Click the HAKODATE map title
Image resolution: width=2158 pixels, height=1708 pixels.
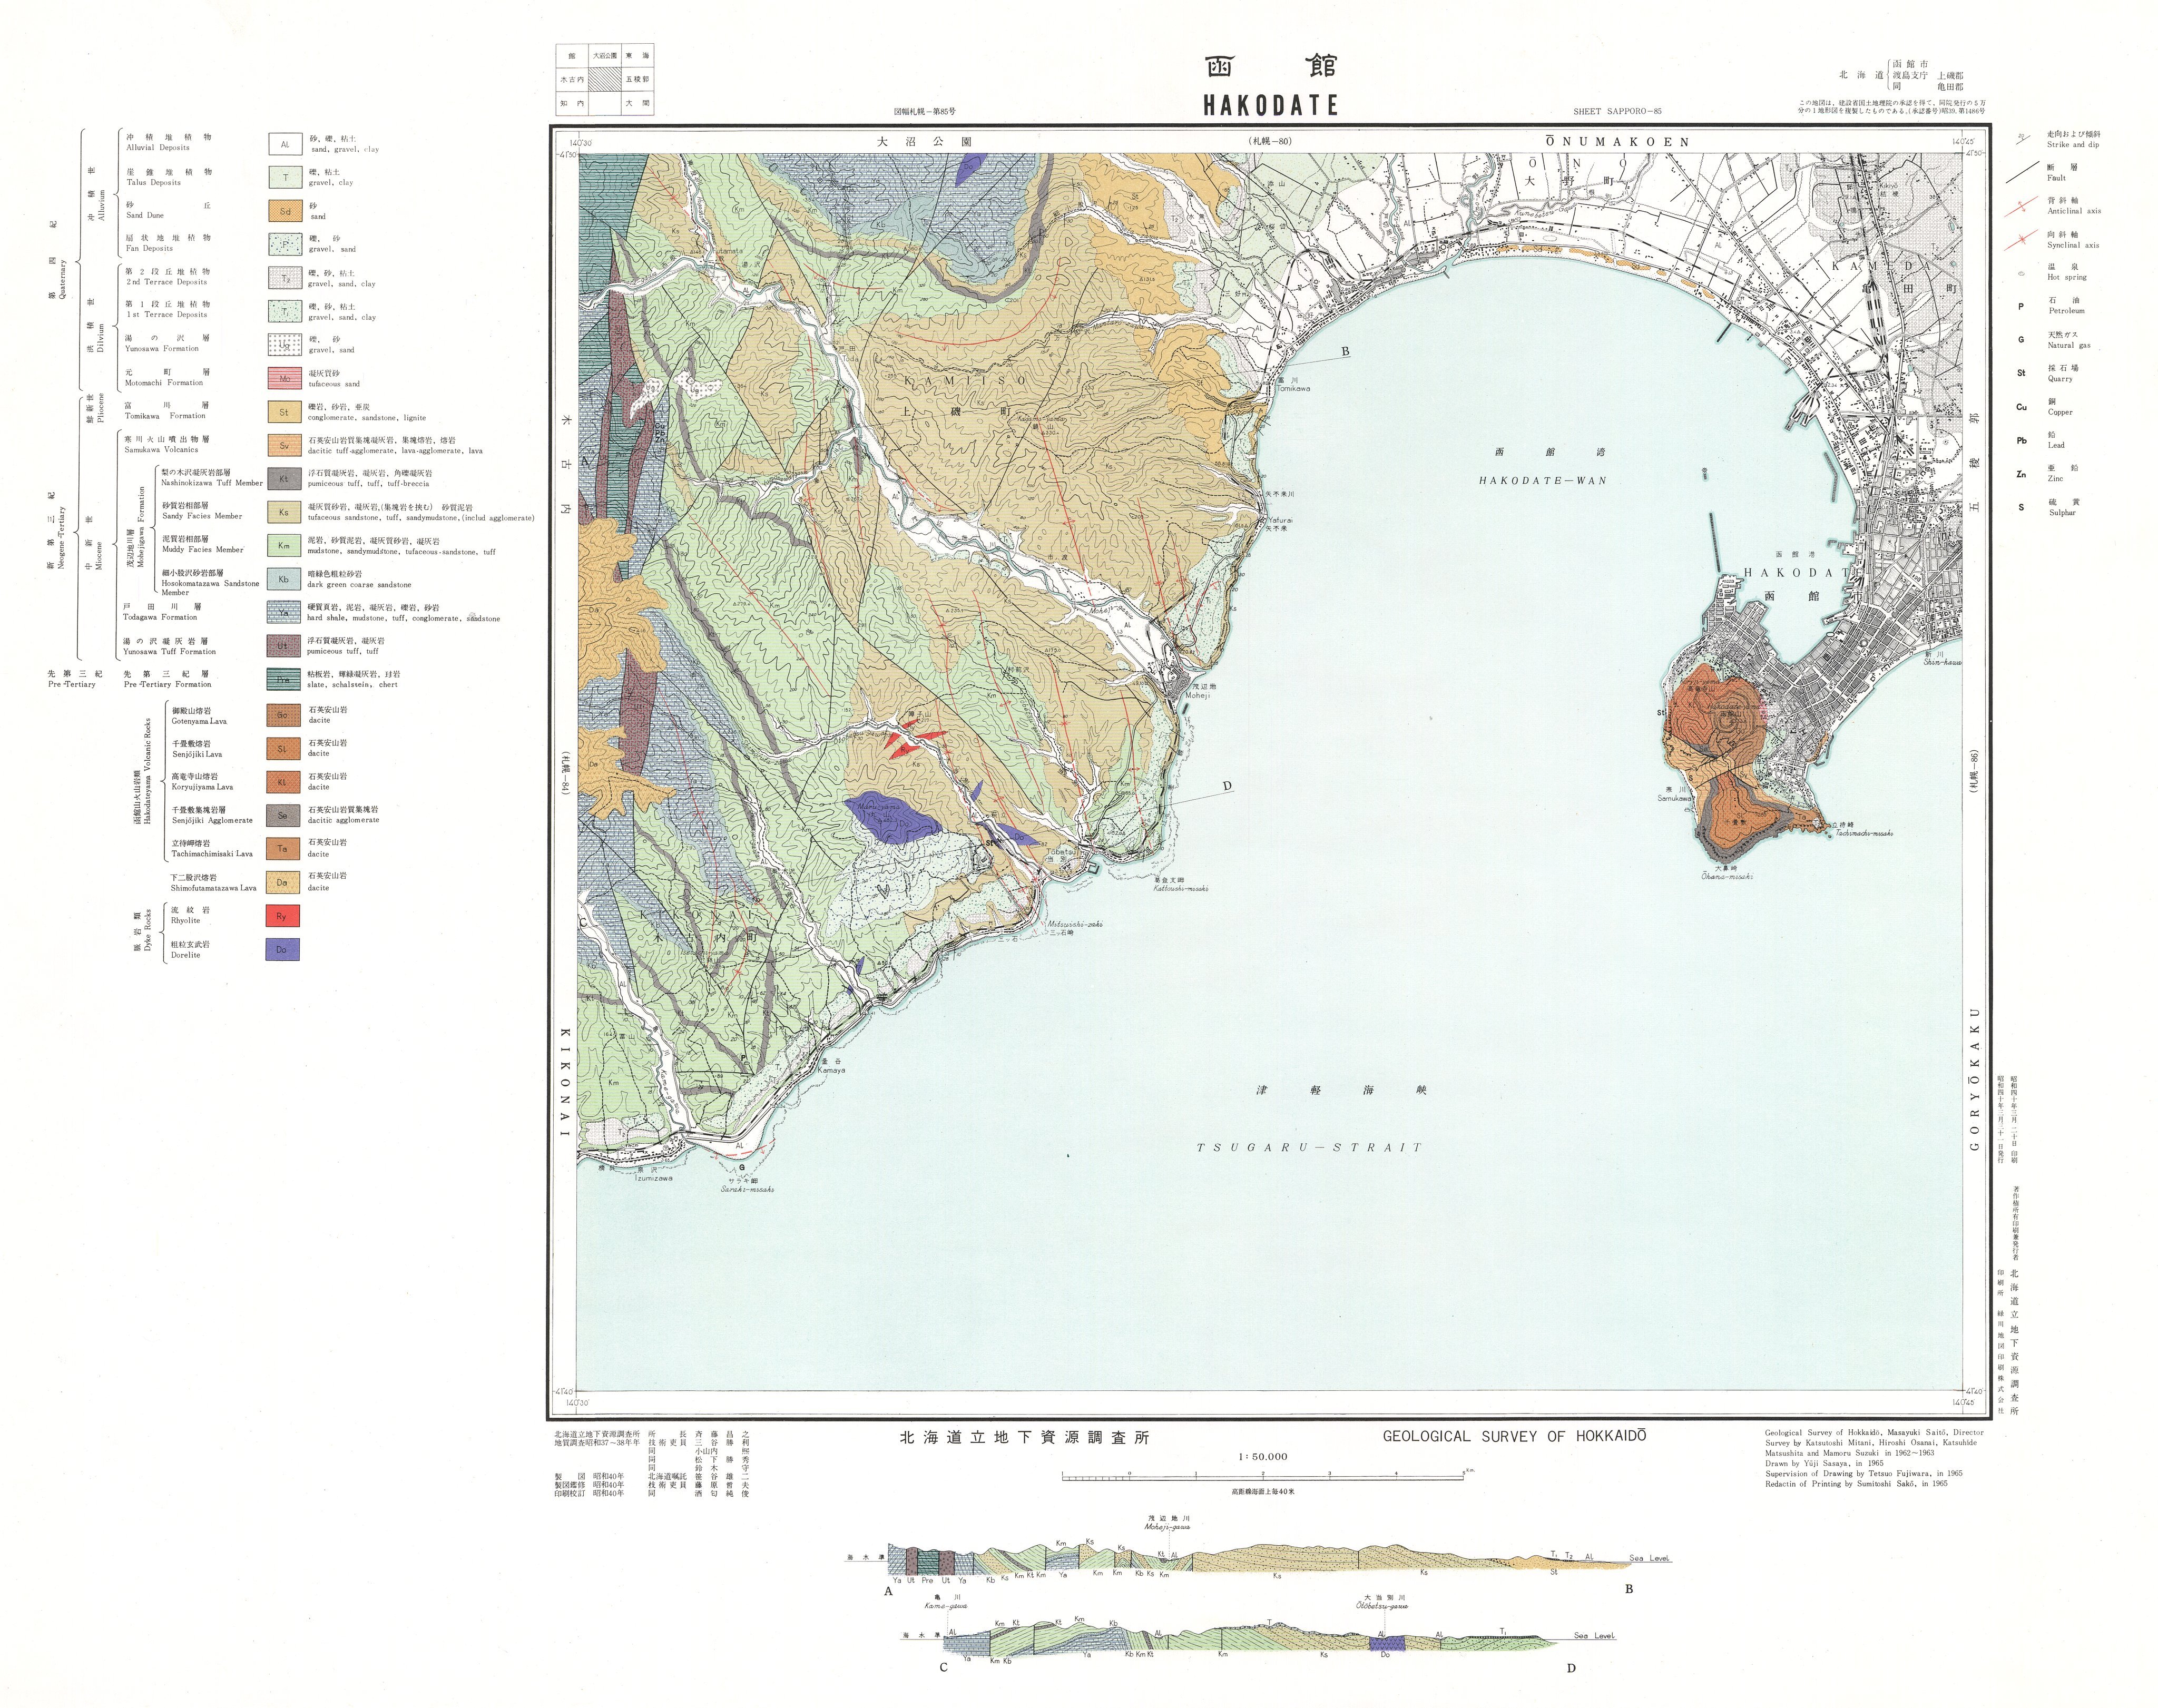[1270, 105]
